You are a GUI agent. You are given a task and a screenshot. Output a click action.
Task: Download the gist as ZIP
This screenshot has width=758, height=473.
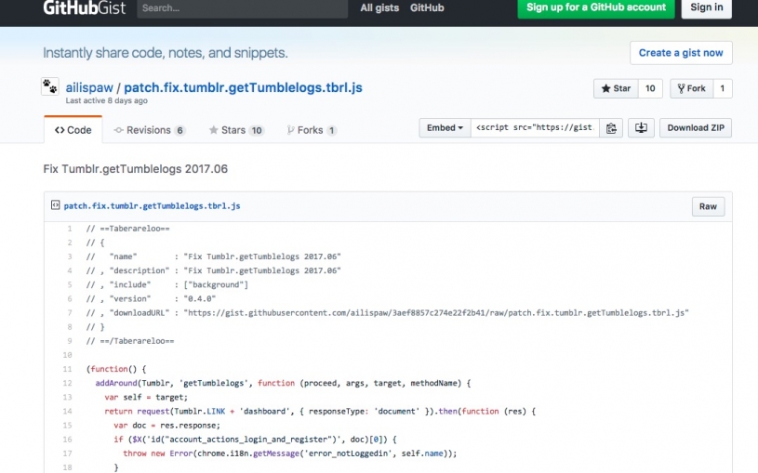(696, 128)
